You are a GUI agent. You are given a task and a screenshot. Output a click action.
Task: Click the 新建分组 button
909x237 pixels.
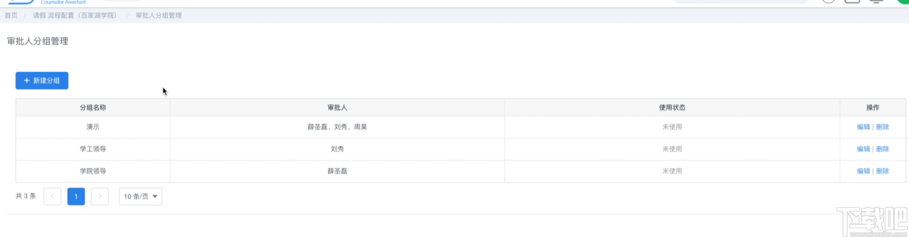pyautogui.click(x=42, y=80)
